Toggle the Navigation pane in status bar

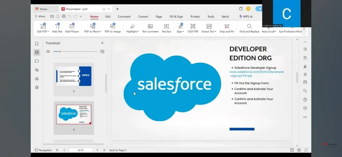[x=43, y=150]
